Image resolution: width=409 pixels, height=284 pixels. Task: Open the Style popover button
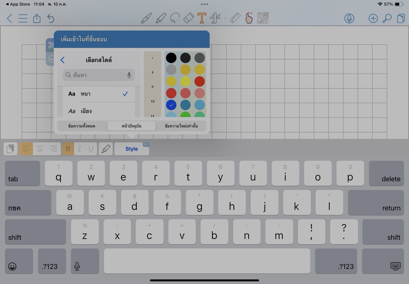point(132,149)
